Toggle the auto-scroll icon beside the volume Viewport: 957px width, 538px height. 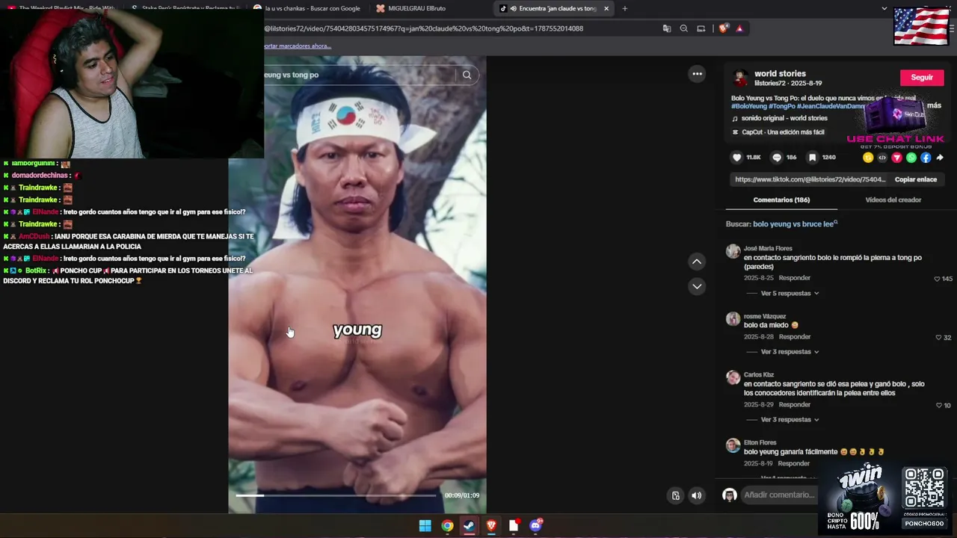(676, 495)
